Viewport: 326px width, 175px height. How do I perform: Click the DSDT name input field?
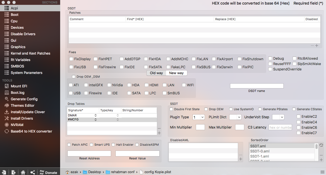pyautogui.click(x=257, y=86)
